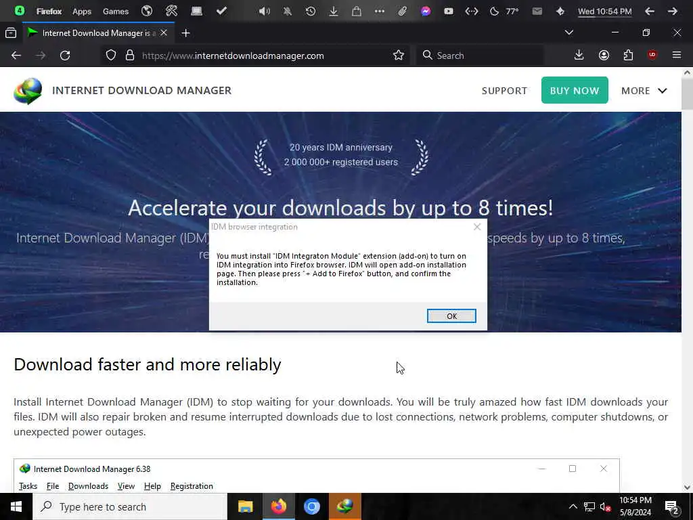Open the list all tabs chevron

pyautogui.click(x=568, y=32)
